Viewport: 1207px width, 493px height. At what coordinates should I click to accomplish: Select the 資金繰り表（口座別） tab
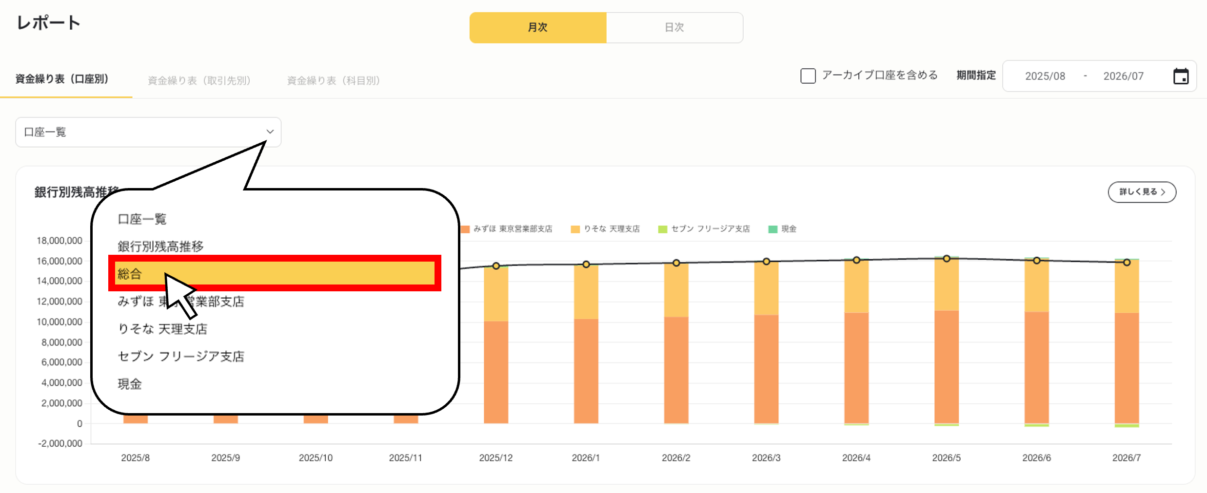(x=62, y=79)
